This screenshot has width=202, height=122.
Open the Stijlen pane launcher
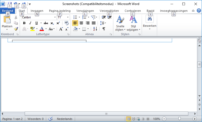139,34
